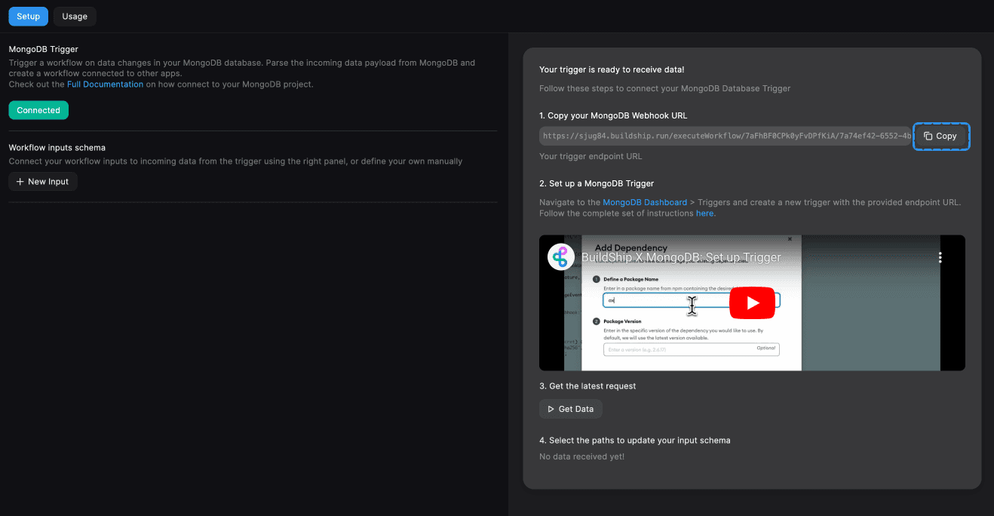Click '3. Get the latest request' step heading
994x516 pixels.
pyautogui.click(x=588, y=386)
